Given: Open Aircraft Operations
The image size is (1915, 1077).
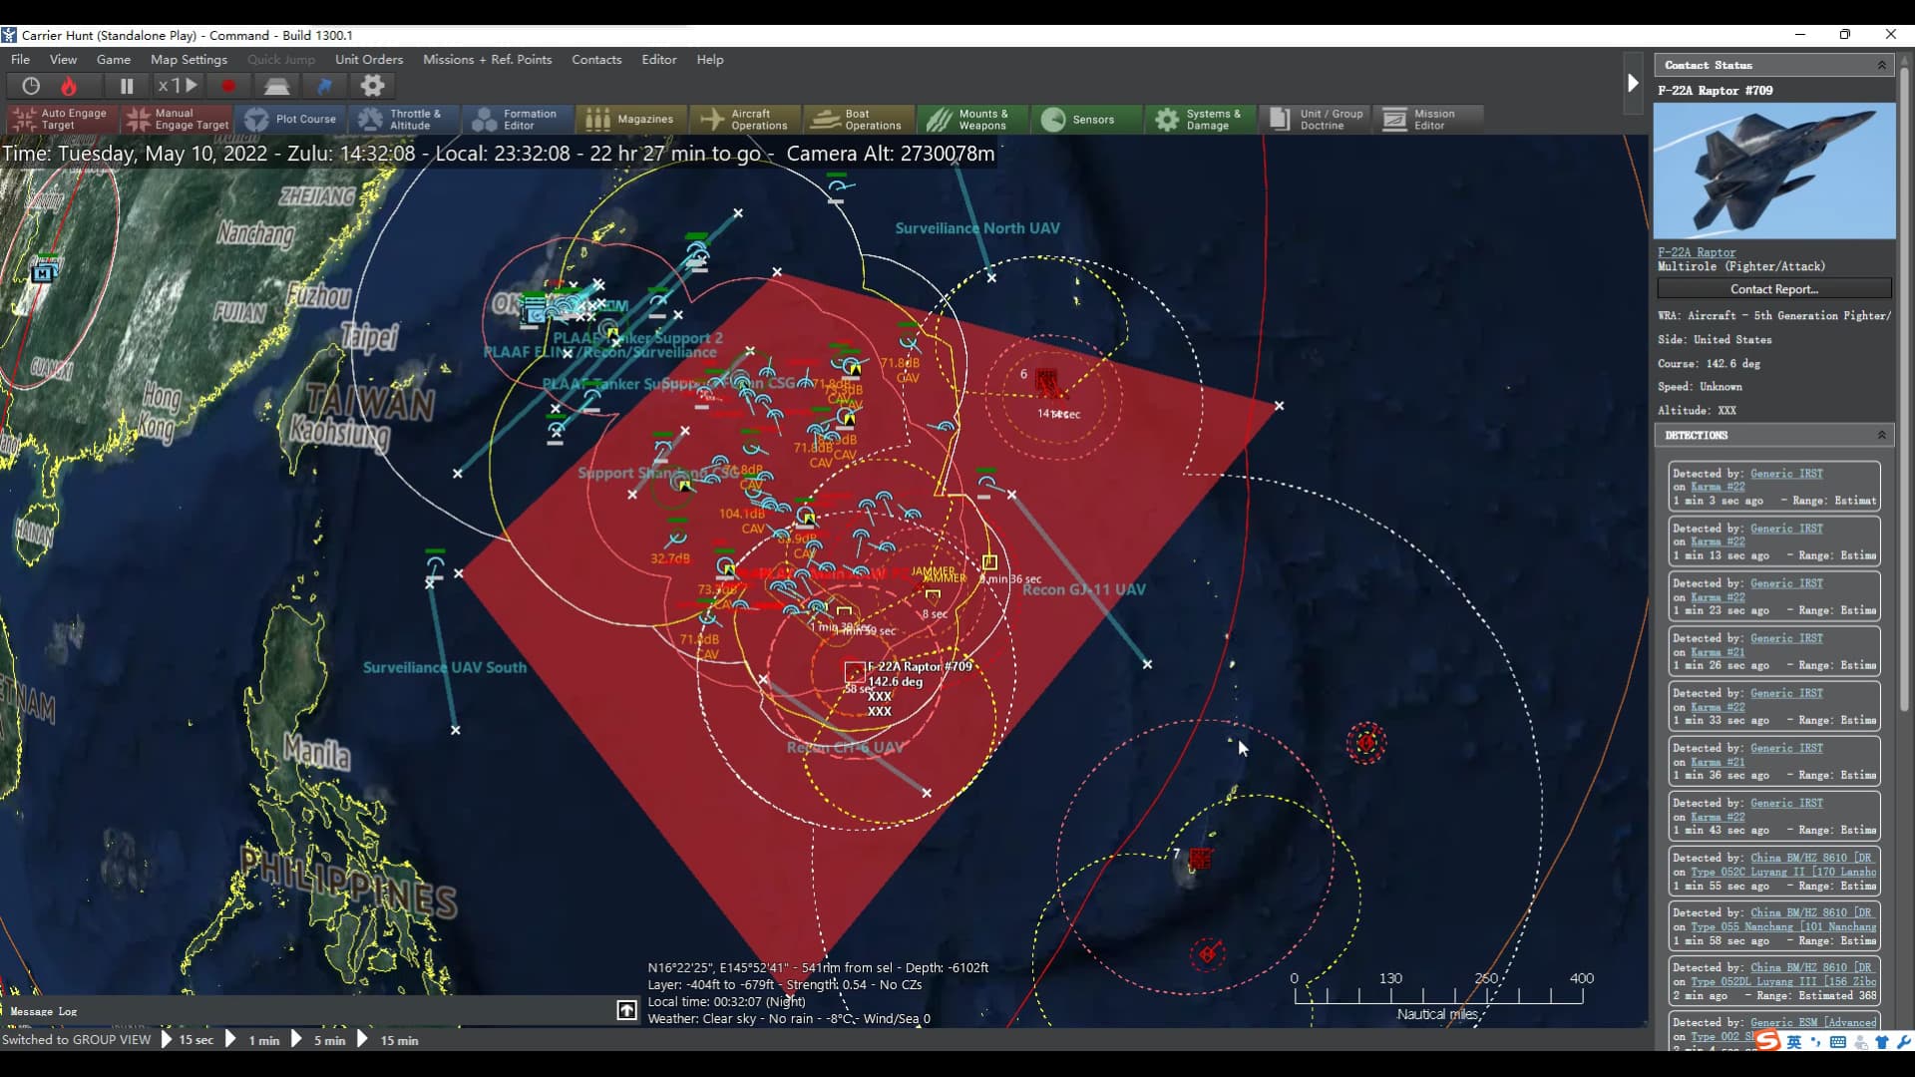Looking at the screenshot, I should click(744, 119).
